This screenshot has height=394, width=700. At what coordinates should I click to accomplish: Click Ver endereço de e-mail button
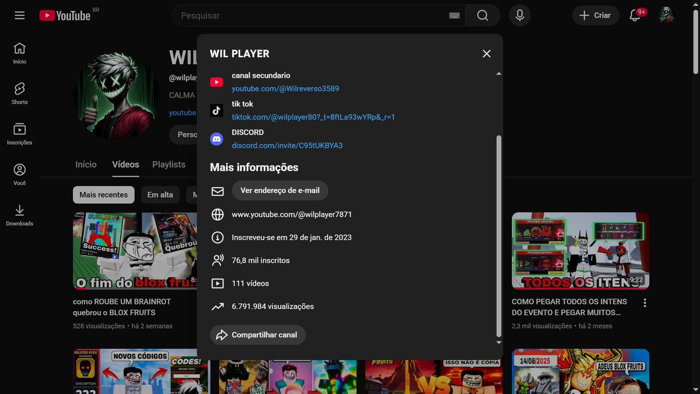click(280, 190)
